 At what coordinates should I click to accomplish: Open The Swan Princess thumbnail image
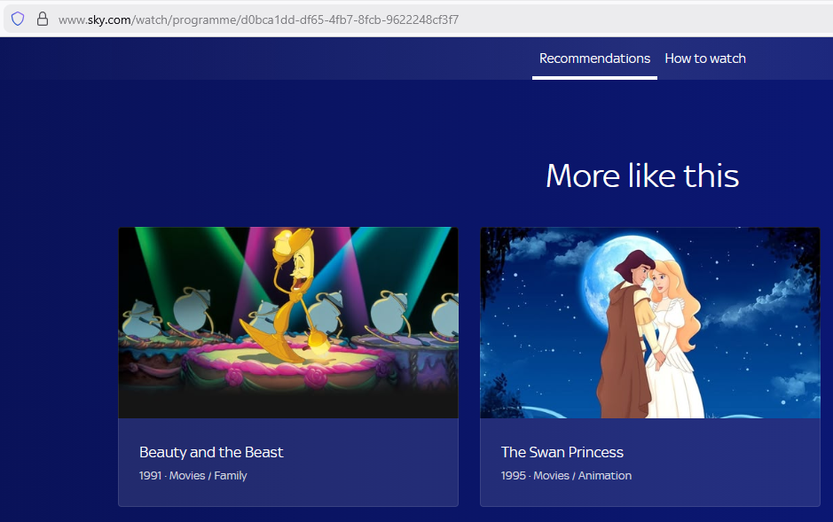pyautogui.click(x=650, y=323)
